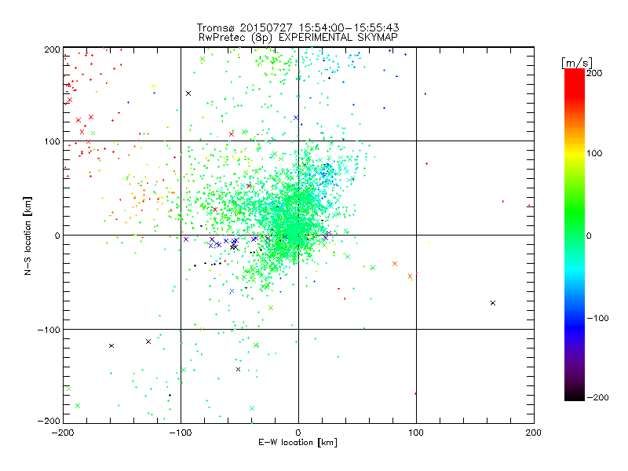
Task: Click the colorbar label '-100'
Action: 597,319
